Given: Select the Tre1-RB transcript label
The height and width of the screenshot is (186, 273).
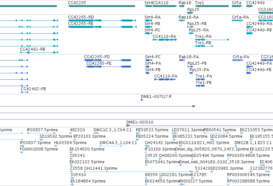Looking at the screenshot, I should 203,43.
